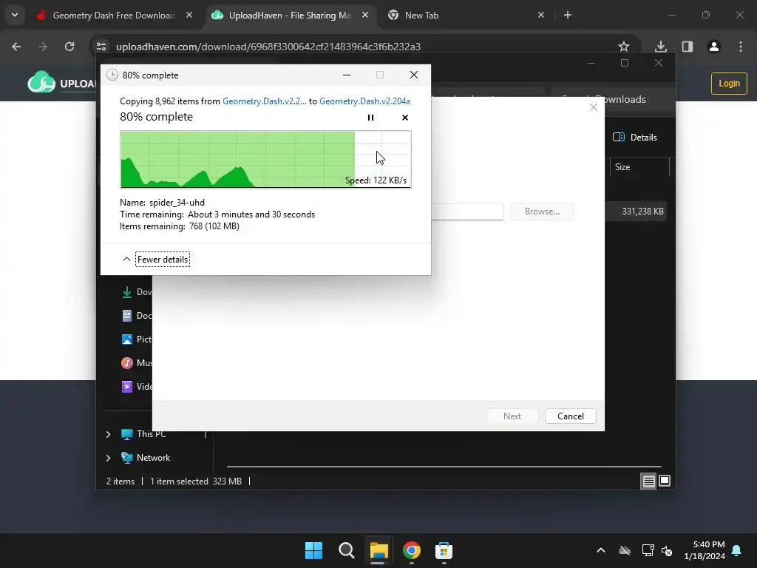Open Chrome profile menu

click(714, 47)
